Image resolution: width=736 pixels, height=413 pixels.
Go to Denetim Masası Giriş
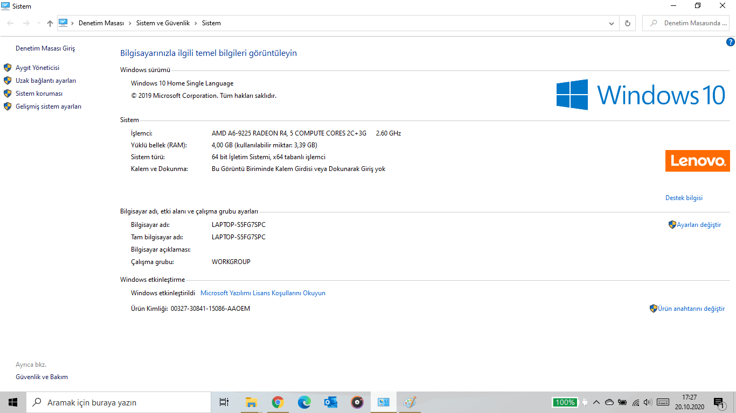tap(45, 48)
